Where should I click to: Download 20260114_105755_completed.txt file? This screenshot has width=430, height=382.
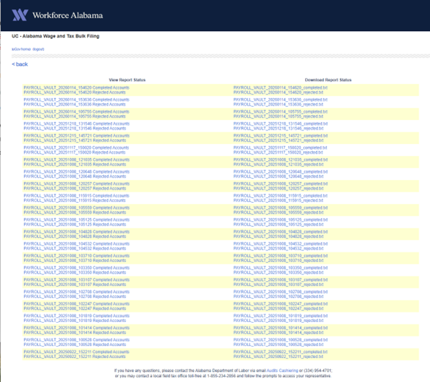coord(280,112)
